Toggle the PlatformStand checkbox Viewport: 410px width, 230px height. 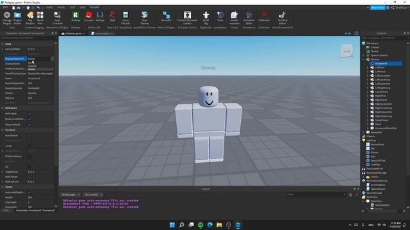(x=29, y=156)
